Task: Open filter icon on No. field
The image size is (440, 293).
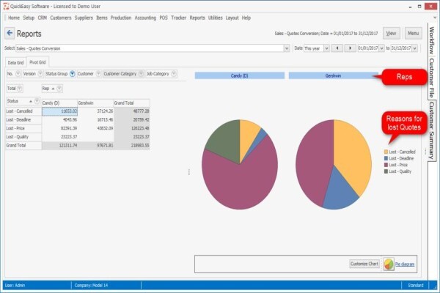Action: pos(18,74)
